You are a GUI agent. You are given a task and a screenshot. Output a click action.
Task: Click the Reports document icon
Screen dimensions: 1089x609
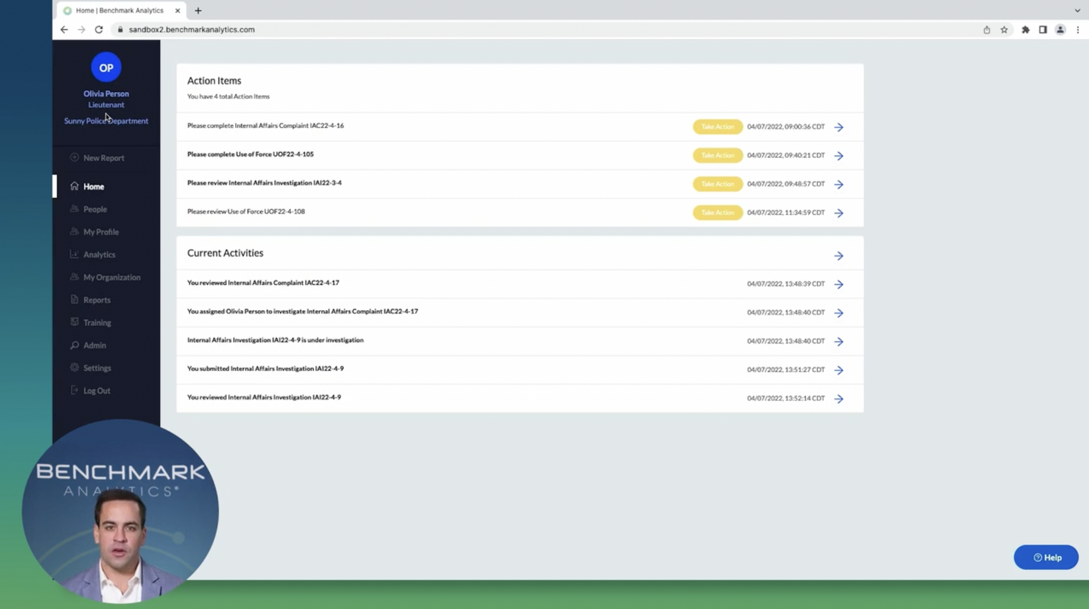(x=74, y=300)
